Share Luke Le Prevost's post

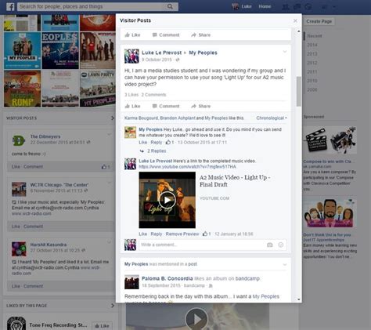[x=201, y=106]
